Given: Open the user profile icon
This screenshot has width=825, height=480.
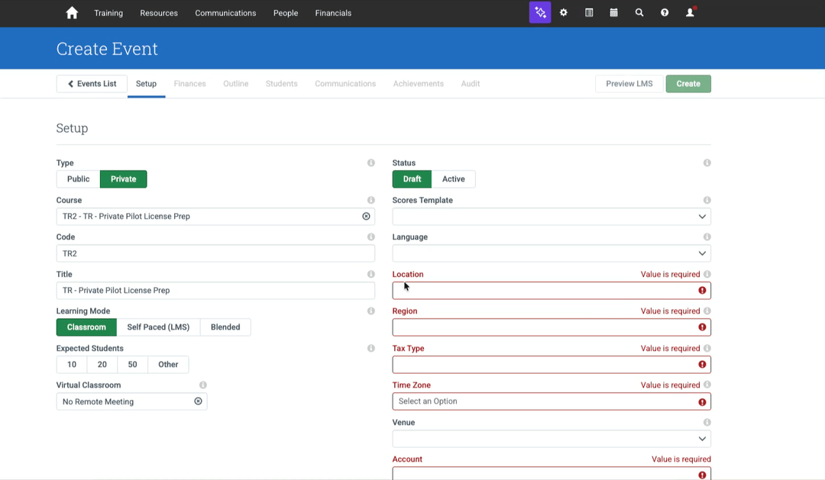Looking at the screenshot, I should (690, 13).
